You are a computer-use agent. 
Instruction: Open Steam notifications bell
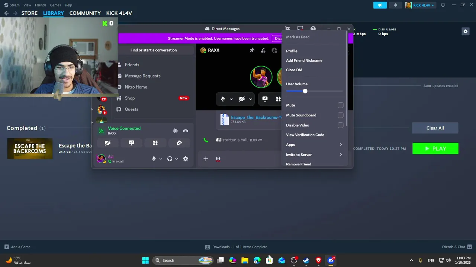395,5
